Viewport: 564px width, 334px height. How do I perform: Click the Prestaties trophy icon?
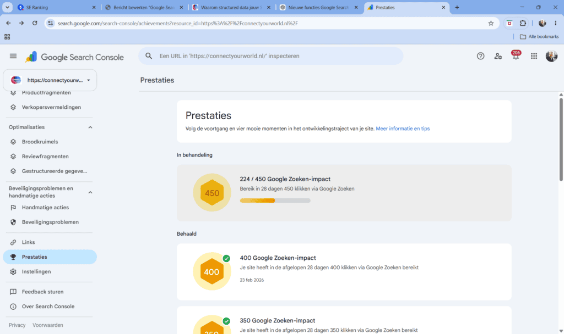[x=13, y=257]
